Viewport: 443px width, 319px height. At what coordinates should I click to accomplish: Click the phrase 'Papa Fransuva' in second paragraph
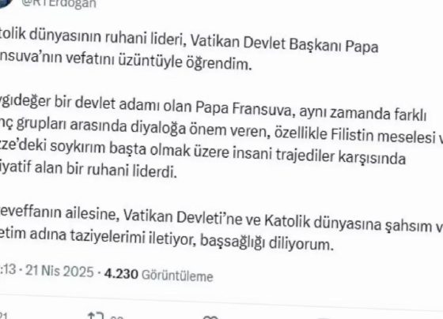pyautogui.click(x=244, y=109)
